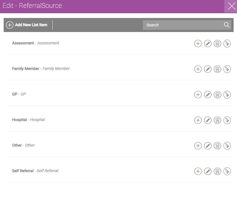
Task: Click the magnifier search icon
Action: 227,25
